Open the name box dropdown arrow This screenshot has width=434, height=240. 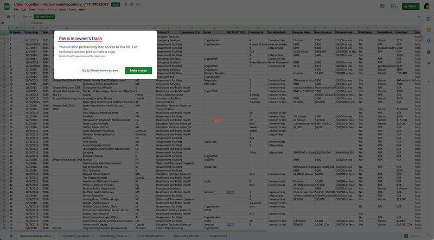point(18,23)
